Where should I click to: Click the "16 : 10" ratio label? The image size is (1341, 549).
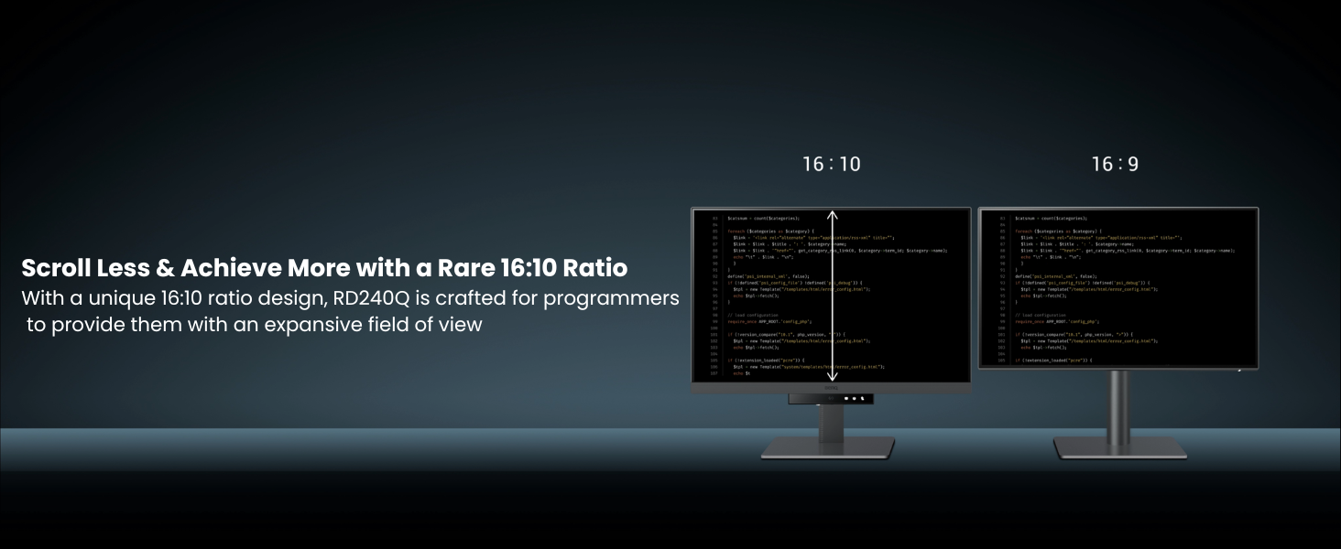832,164
